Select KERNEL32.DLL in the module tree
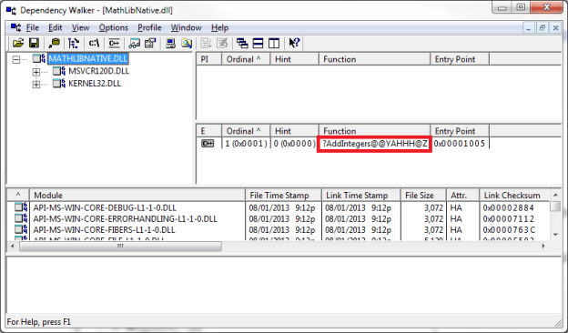 (95, 84)
